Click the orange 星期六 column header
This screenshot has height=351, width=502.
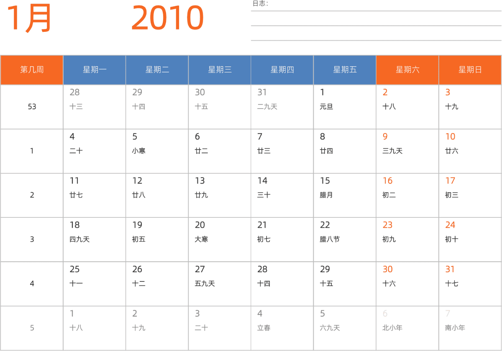coord(407,70)
